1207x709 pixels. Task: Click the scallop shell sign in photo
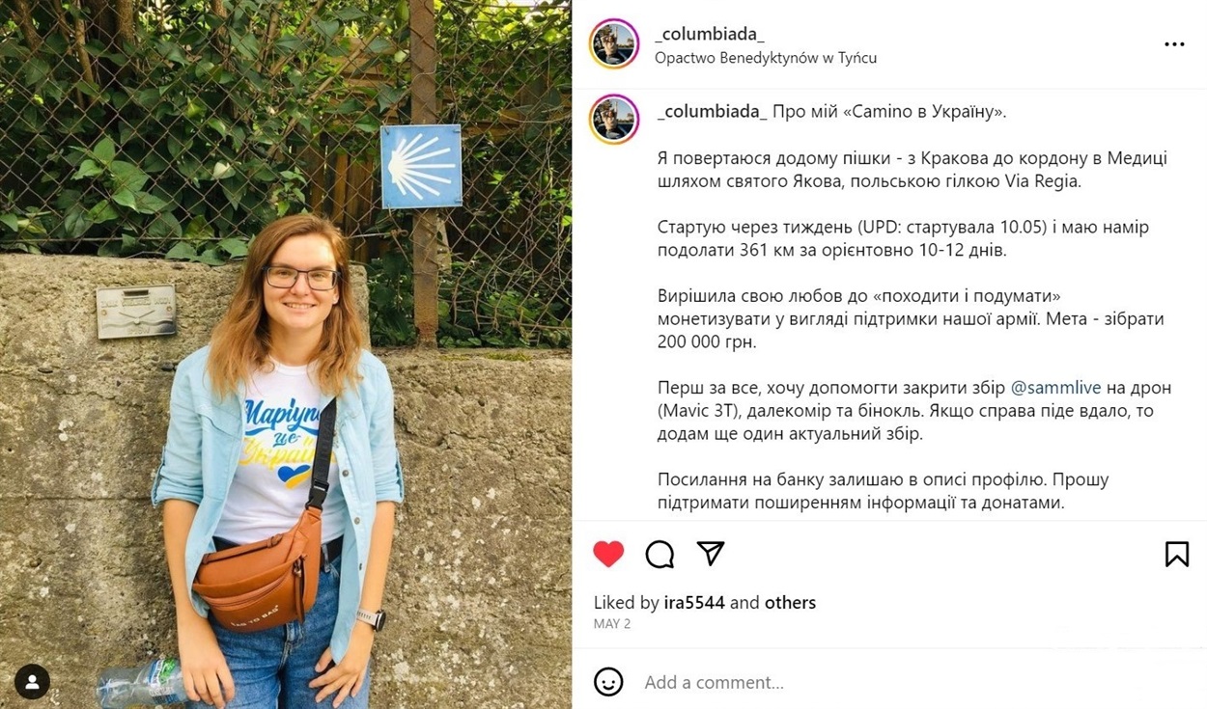click(421, 166)
